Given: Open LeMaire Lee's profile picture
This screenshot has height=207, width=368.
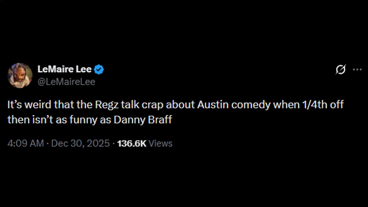Looking at the screenshot, I should pos(20,75).
